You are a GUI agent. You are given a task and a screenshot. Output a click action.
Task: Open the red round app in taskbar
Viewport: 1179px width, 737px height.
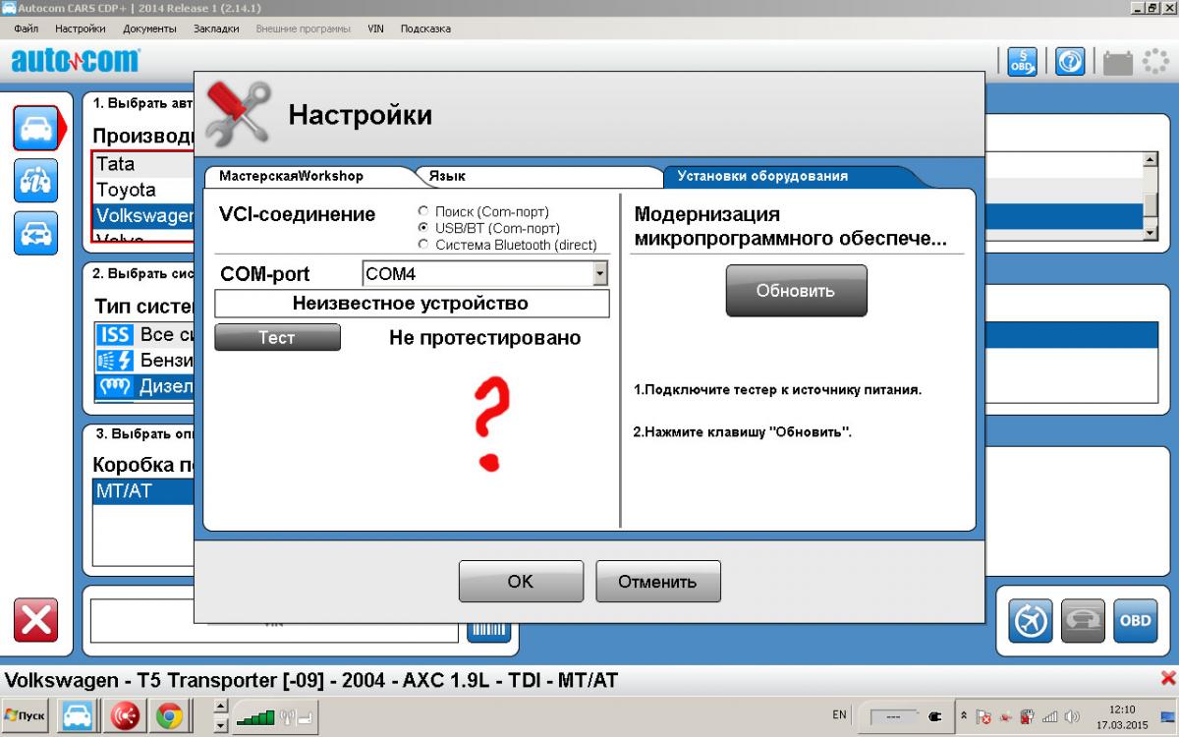[125, 717]
